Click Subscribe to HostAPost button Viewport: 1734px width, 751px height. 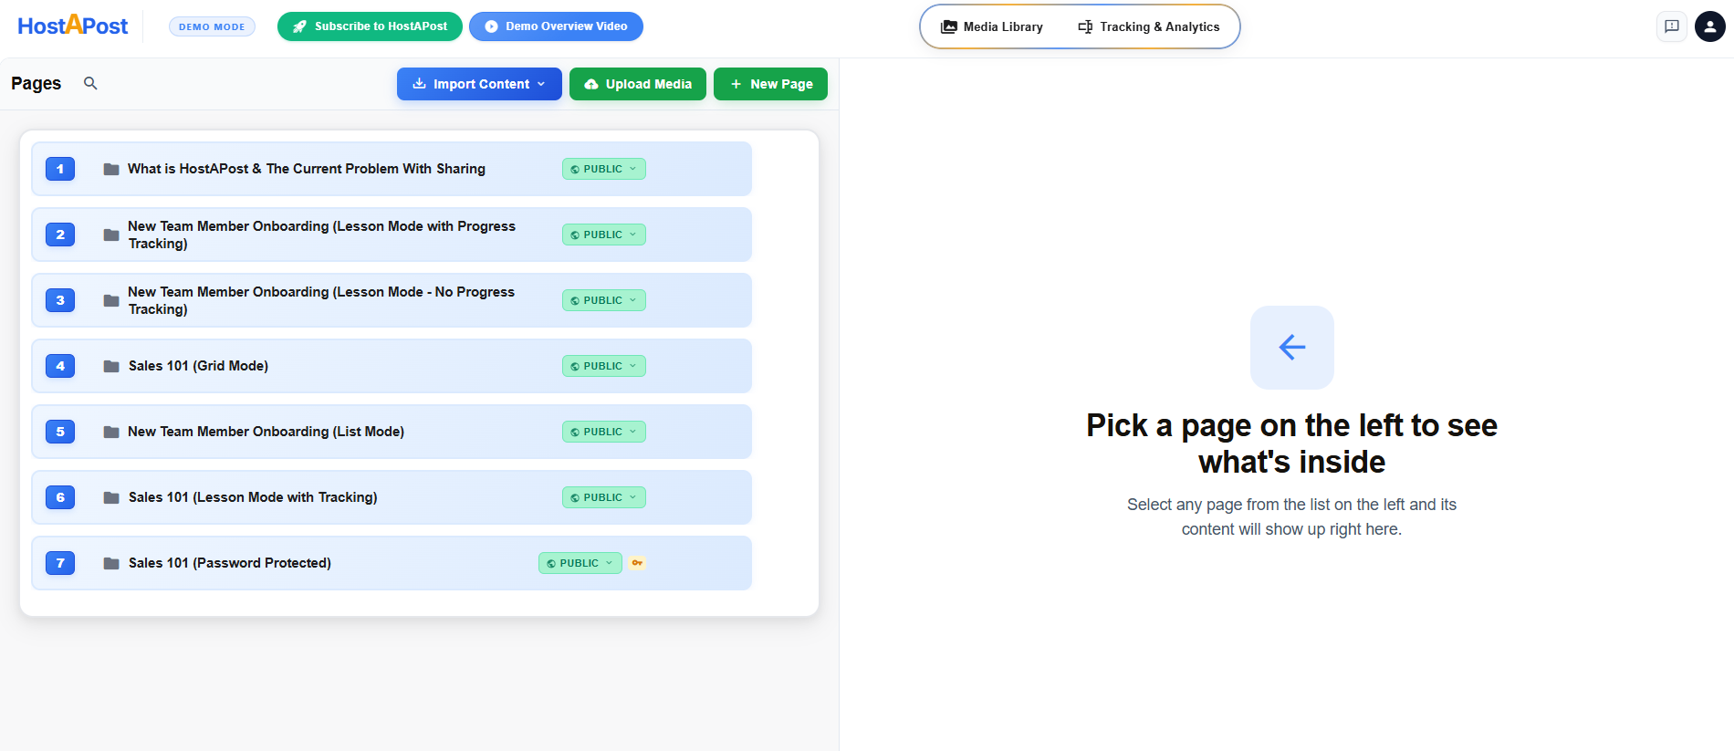[370, 26]
